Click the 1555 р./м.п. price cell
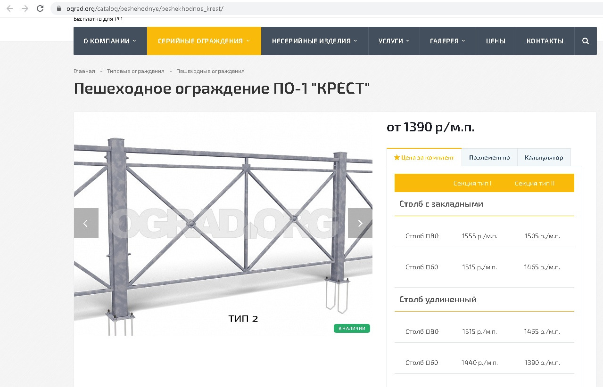The height and width of the screenshot is (387, 603). point(479,236)
